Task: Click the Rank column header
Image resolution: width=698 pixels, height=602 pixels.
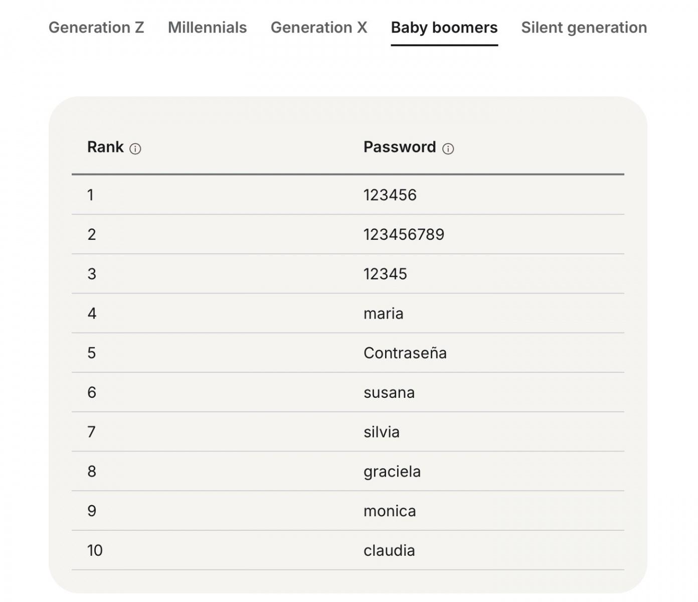Action: [105, 147]
